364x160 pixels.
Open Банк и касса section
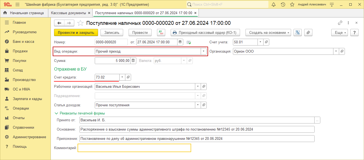tap(25, 41)
